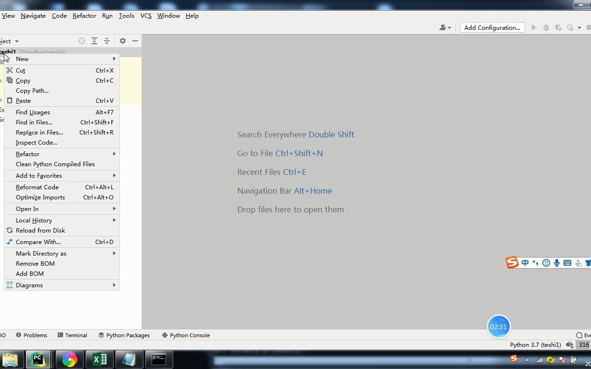Open the VCS menu
This screenshot has height=369, width=591.
[146, 15]
